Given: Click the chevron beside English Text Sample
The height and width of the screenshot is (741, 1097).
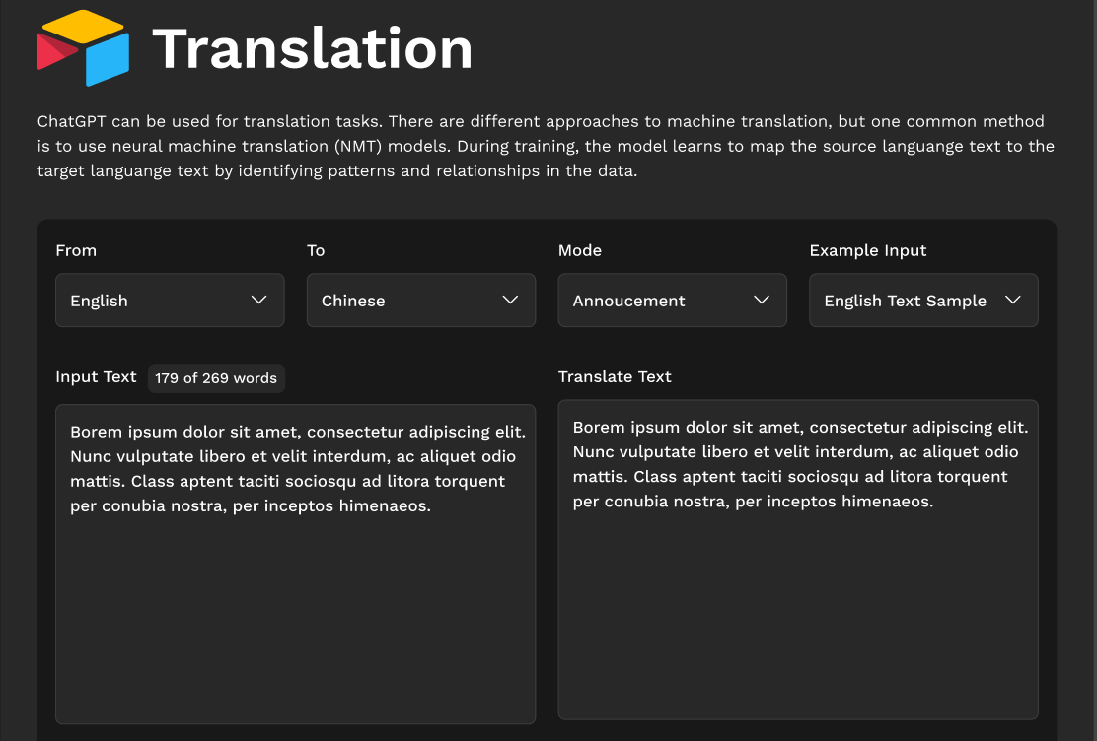Looking at the screenshot, I should pos(1013,300).
